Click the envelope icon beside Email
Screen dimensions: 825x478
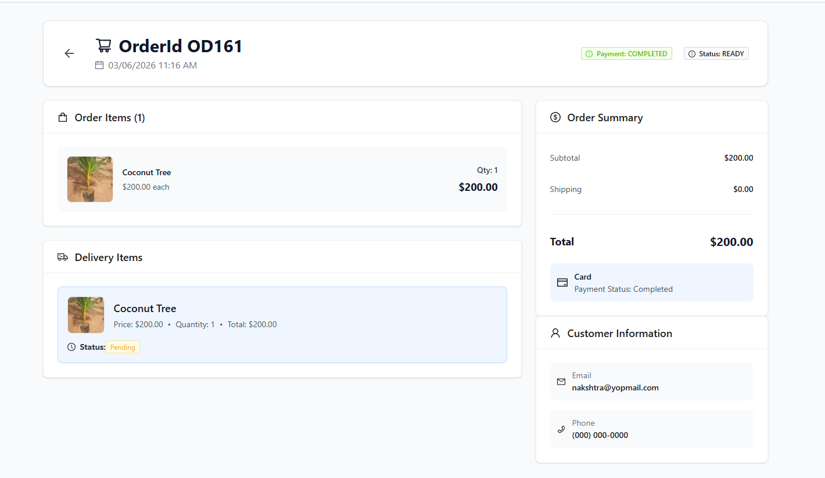(x=561, y=382)
